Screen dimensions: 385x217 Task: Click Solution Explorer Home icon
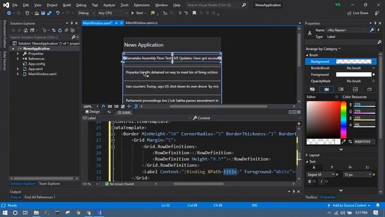[x=25, y=30]
